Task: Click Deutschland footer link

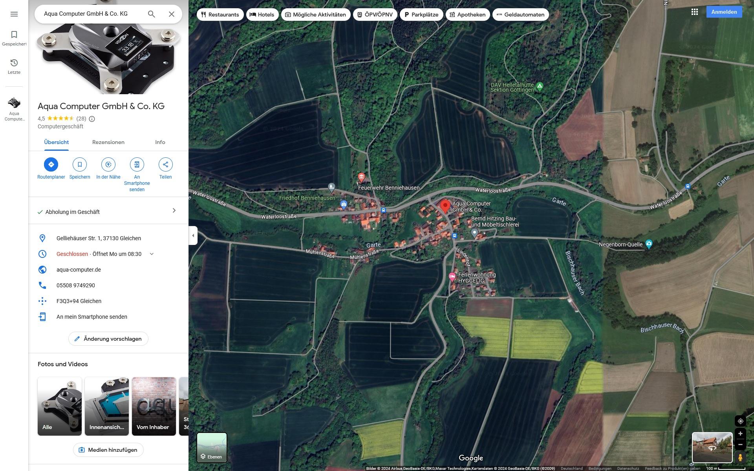Action: coord(571,468)
